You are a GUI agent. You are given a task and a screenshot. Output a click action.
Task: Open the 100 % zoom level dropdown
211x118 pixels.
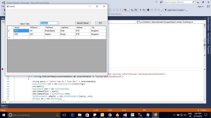pyautogui.click(x=6, y=102)
